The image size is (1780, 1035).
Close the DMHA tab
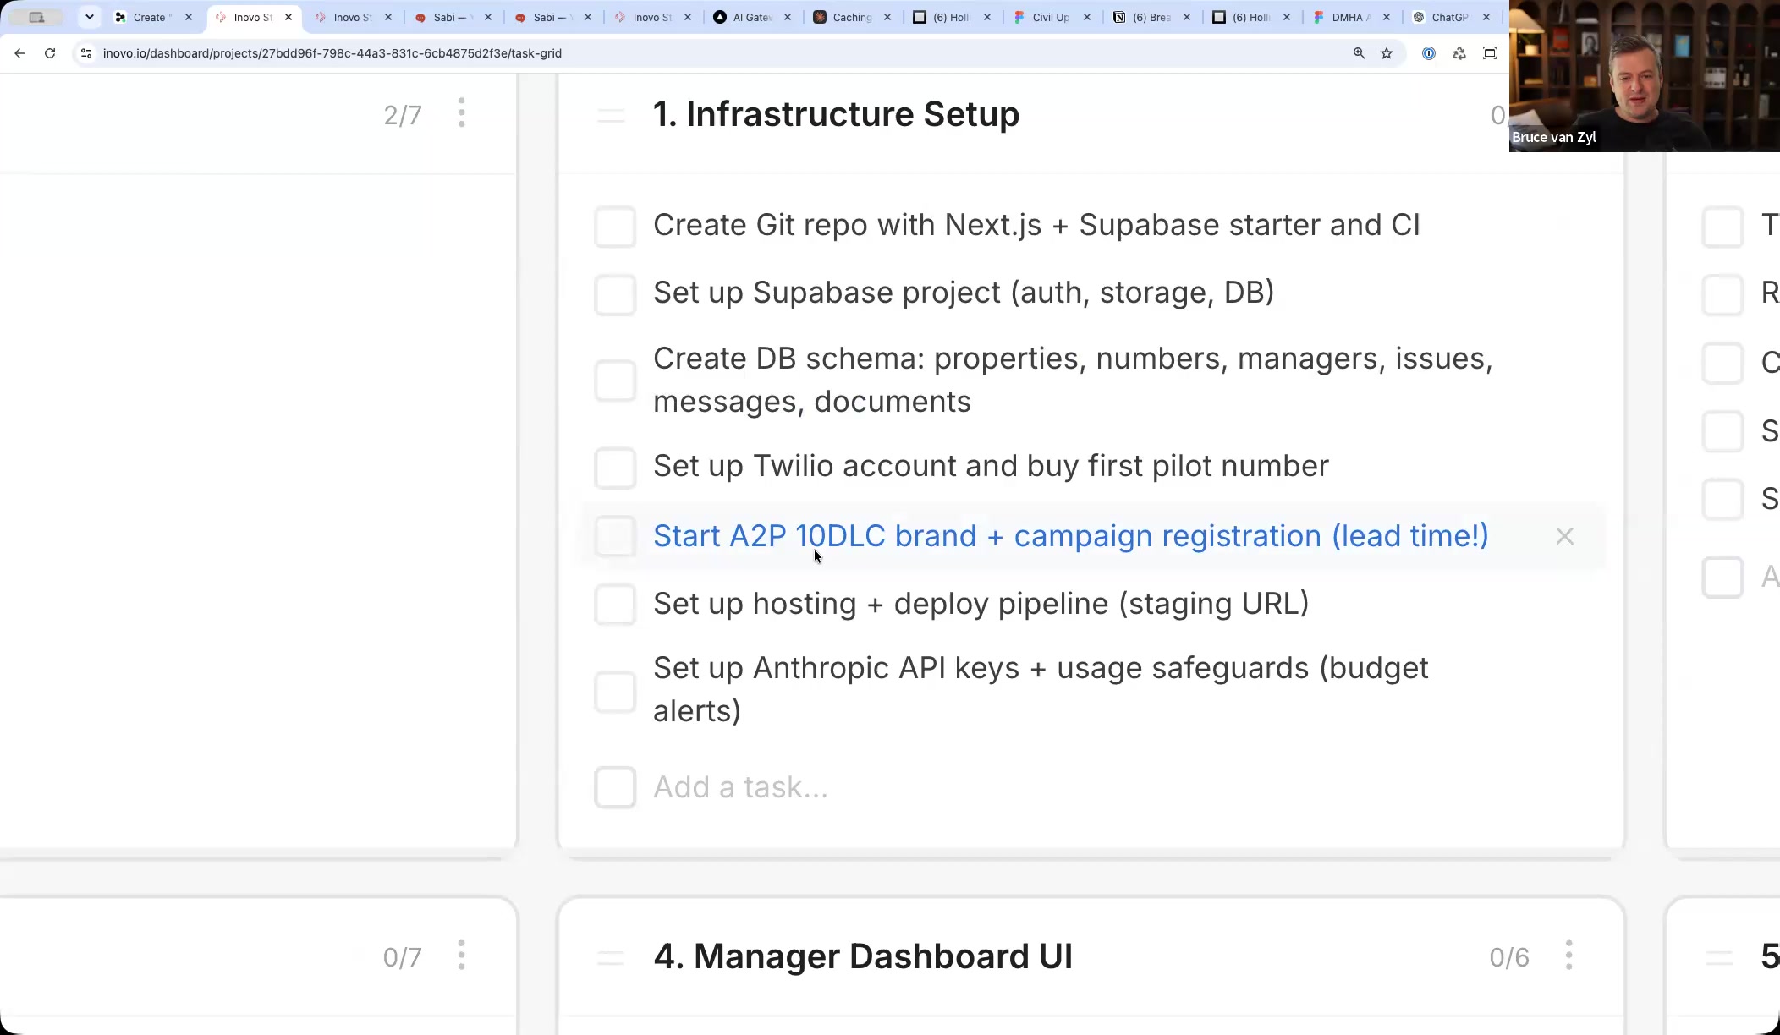1387,17
